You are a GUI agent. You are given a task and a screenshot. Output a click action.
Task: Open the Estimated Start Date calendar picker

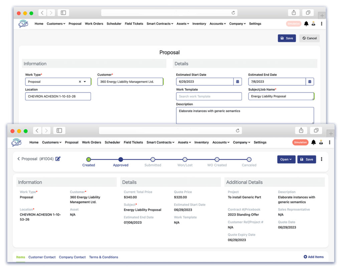click(237, 81)
